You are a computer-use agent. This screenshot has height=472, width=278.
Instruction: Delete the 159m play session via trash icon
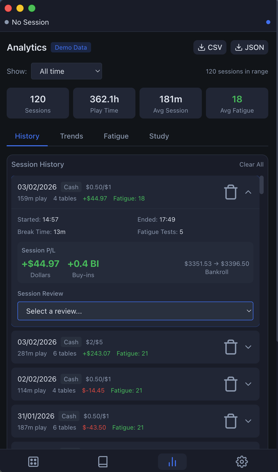(x=231, y=192)
